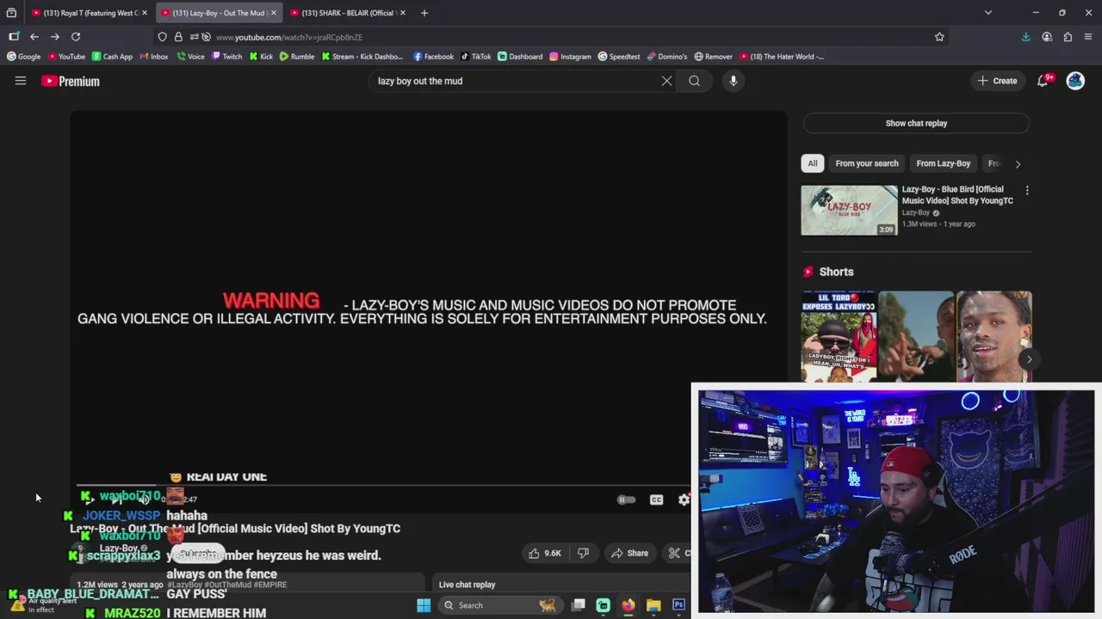Open the browser downloads panel
This screenshot has width=1102, height=619.
tap(1025, 37)
